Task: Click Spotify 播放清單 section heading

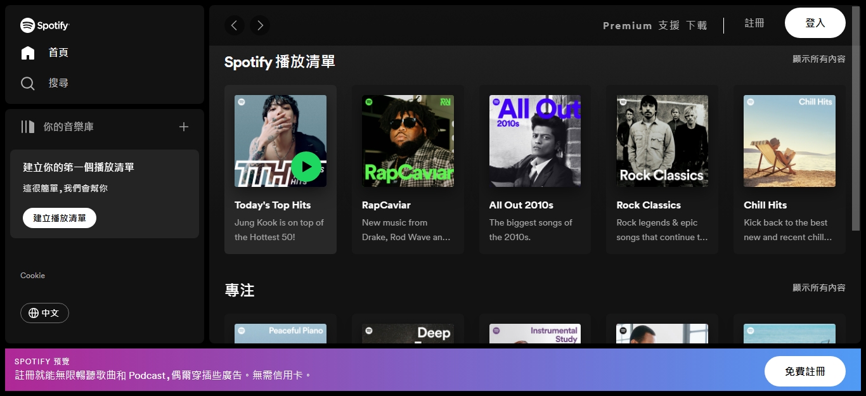Action: point(280,61)
